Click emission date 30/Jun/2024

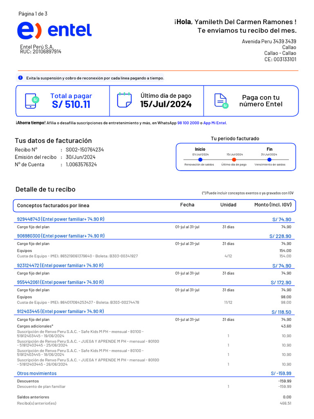81,157
